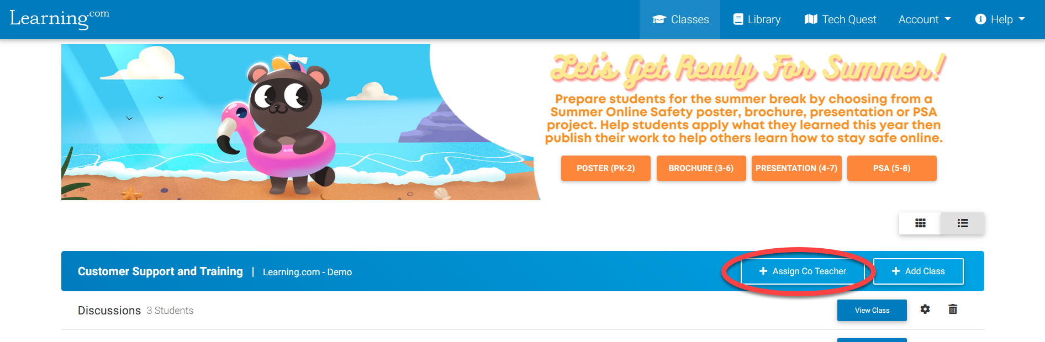Click the Tech Quest map icon

click(811, 19)
